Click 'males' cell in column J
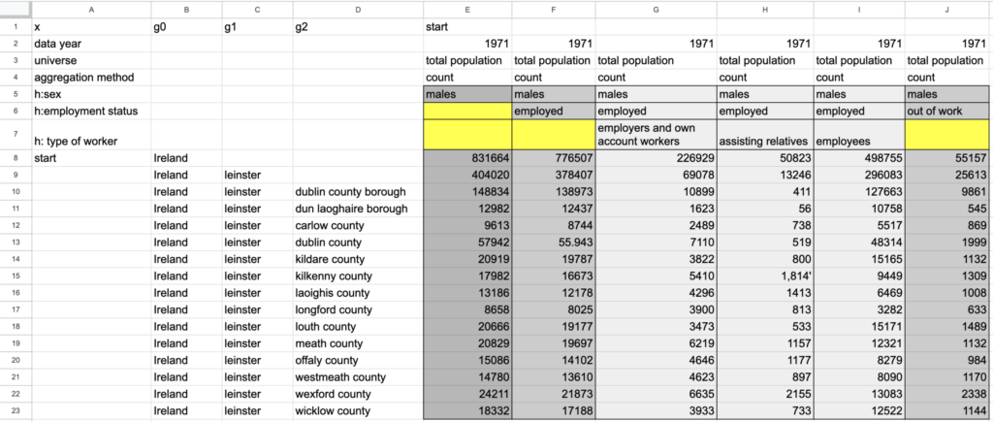 pos(946,94)
